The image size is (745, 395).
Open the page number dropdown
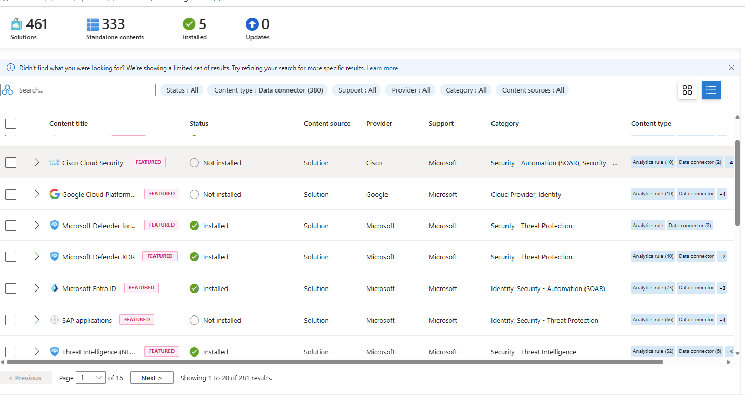tap(91, 378)
